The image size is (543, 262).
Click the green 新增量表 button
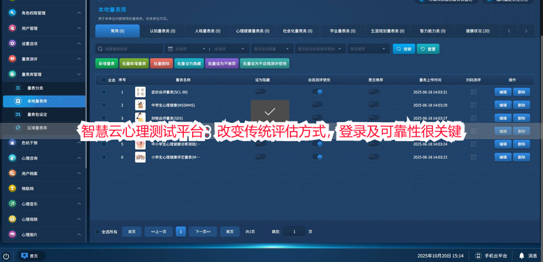coord(107,63)
